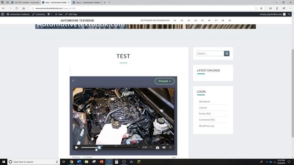Open the A2 menu item
This screenshot has height=165, width=294.
click(x=182, y=20)
